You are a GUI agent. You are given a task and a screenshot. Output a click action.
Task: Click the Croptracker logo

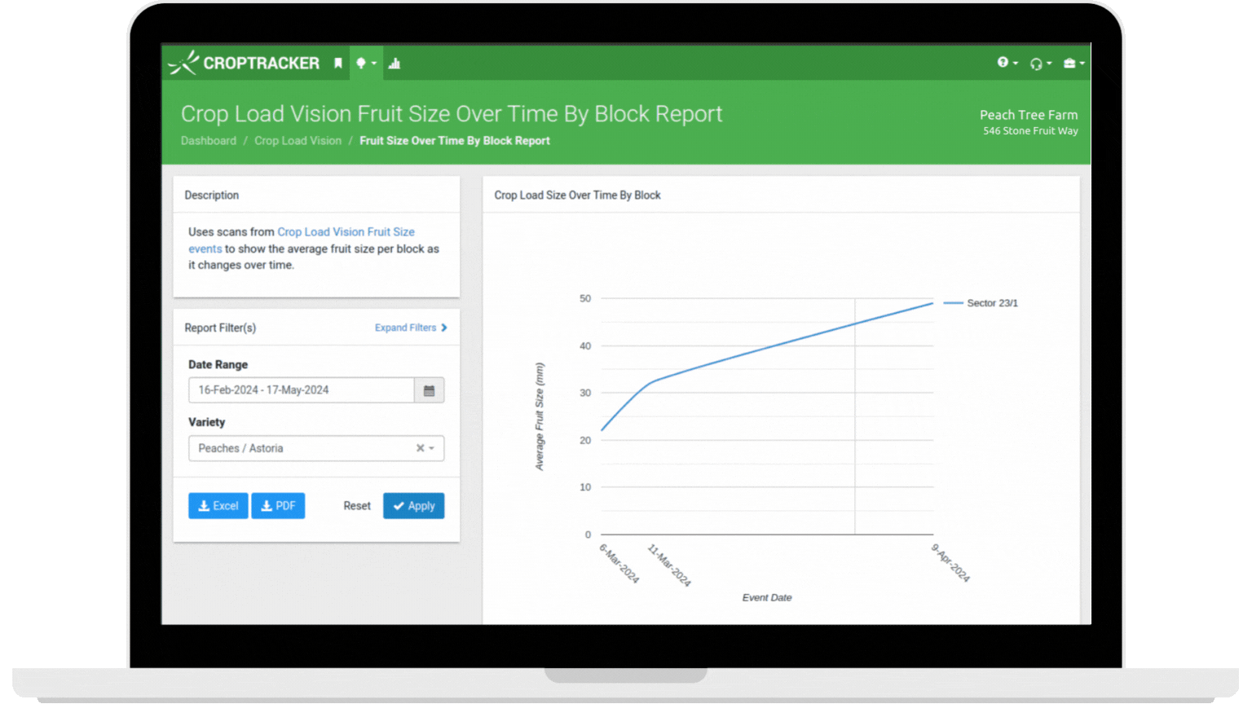(244, 63)
